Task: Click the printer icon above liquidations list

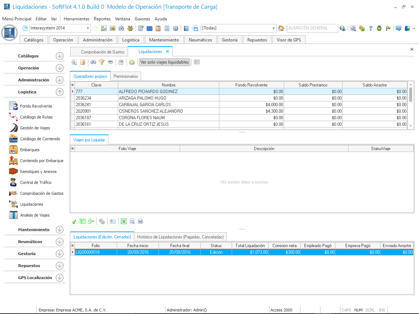Action: point(140,221)
